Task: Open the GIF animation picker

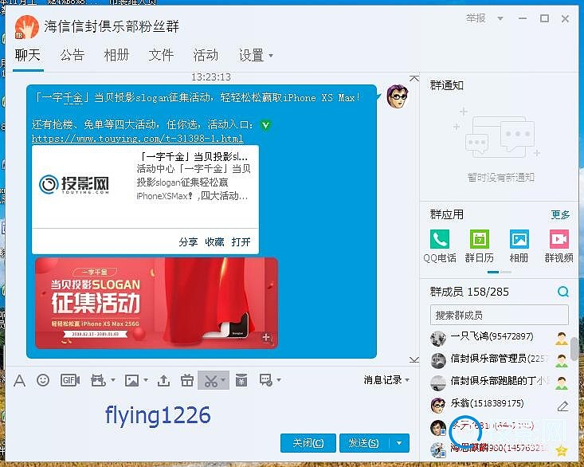Action: [x=70, y=380]
